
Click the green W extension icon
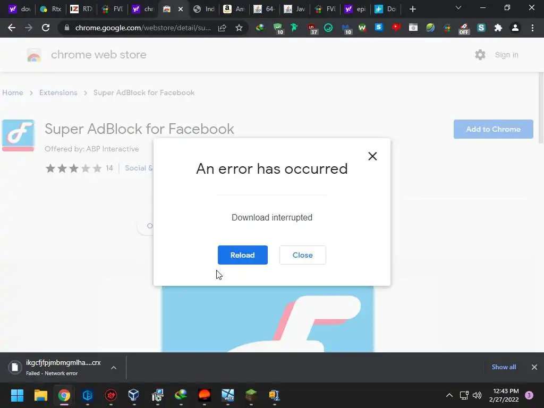pos(362,28)
